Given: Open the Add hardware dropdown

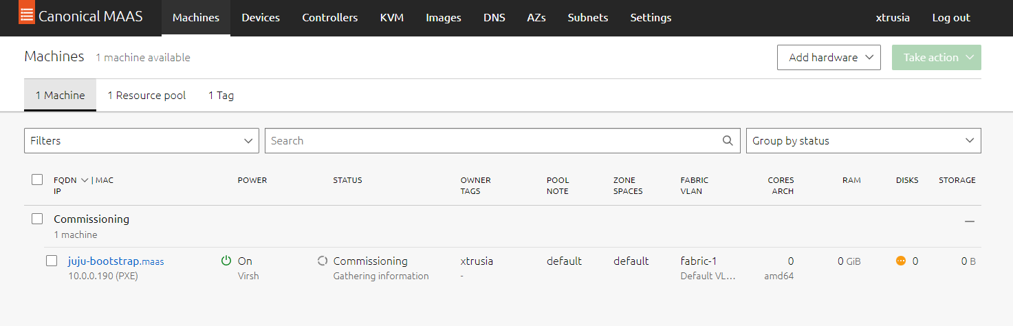Looking at the screenshot, I should pos(829,58).
